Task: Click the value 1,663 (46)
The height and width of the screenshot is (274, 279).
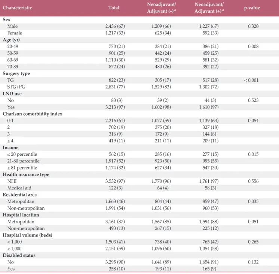Action: (115, 201)
